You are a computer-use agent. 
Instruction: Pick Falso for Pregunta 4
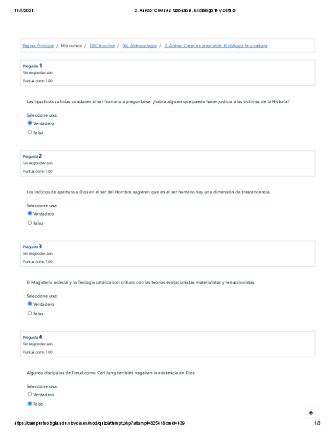30,404
